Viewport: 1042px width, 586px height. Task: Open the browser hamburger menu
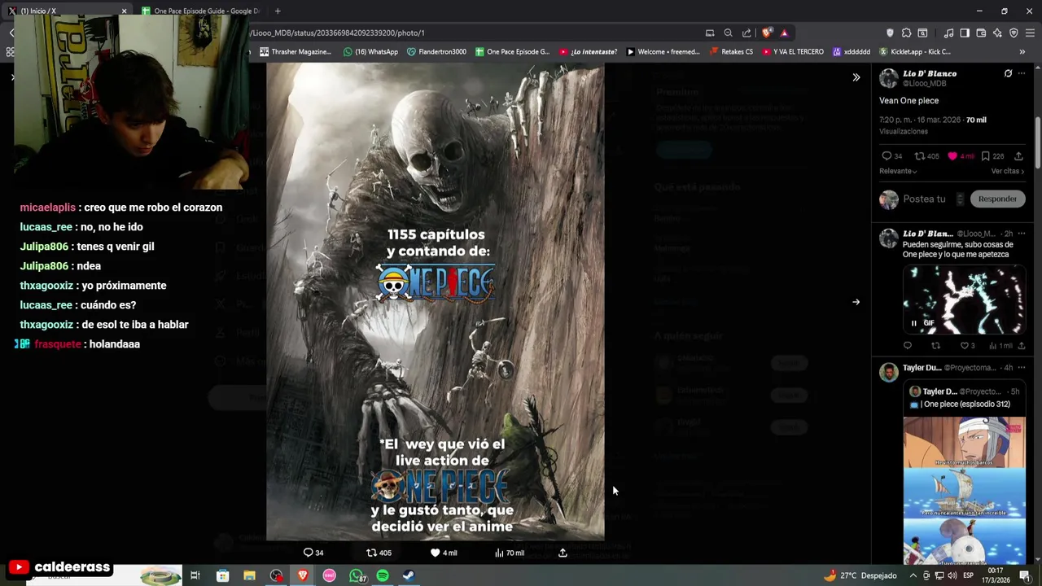1030,33
